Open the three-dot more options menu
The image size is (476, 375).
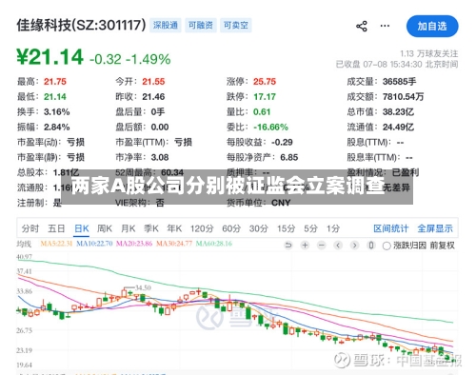tap(385, 26)
